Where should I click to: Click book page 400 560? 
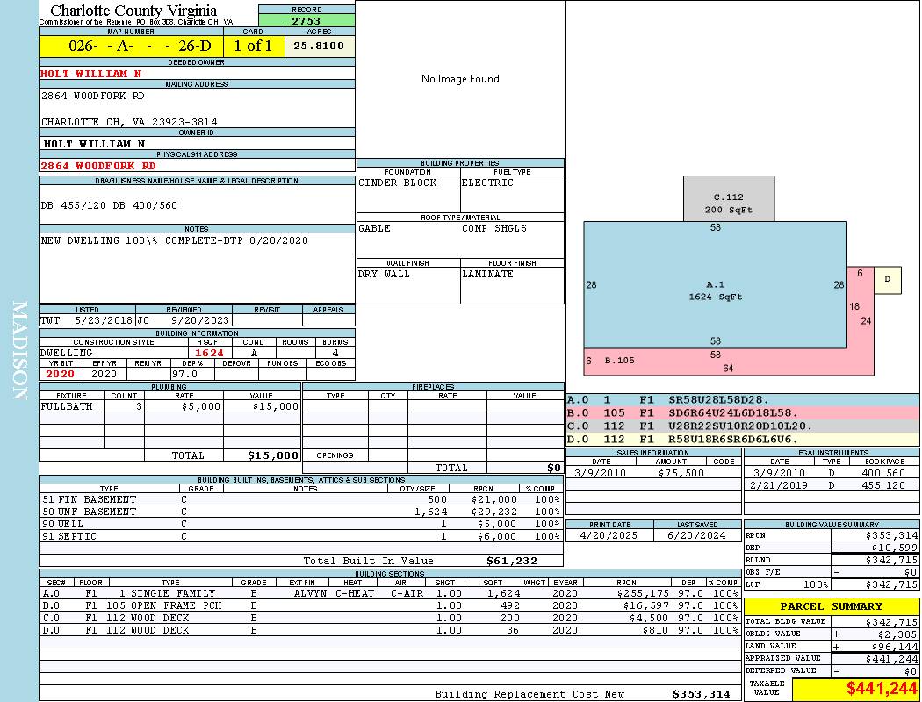click(883, 473)
